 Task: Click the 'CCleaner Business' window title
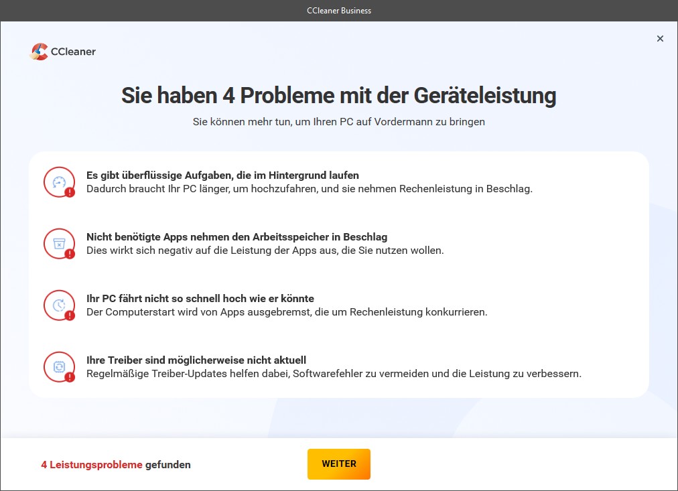(x=339, y=10)
